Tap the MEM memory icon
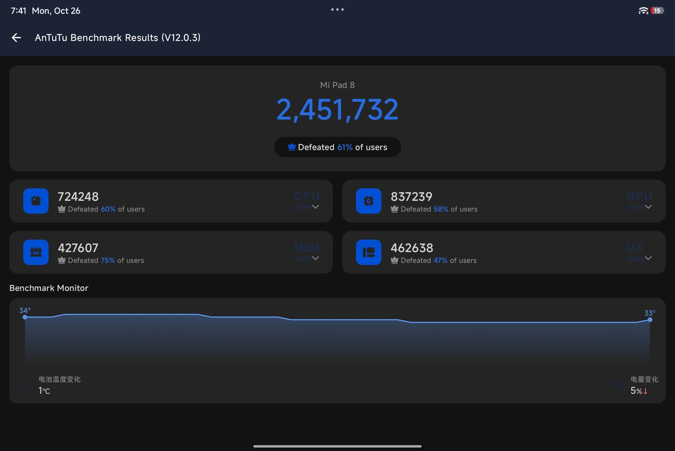The width and height of the screenshot is (675, 451). 36,252
